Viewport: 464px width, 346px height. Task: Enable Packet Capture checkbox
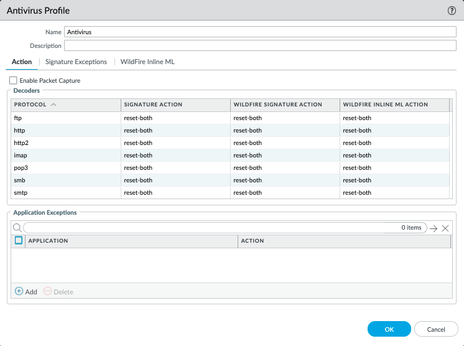(x=13, y=80)
